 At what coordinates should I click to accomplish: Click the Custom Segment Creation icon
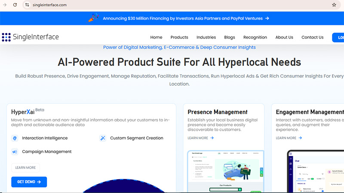tap(103, 138)
